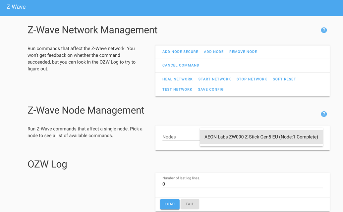Click ADD NODE
343x212 pixels.
[213, 52]
